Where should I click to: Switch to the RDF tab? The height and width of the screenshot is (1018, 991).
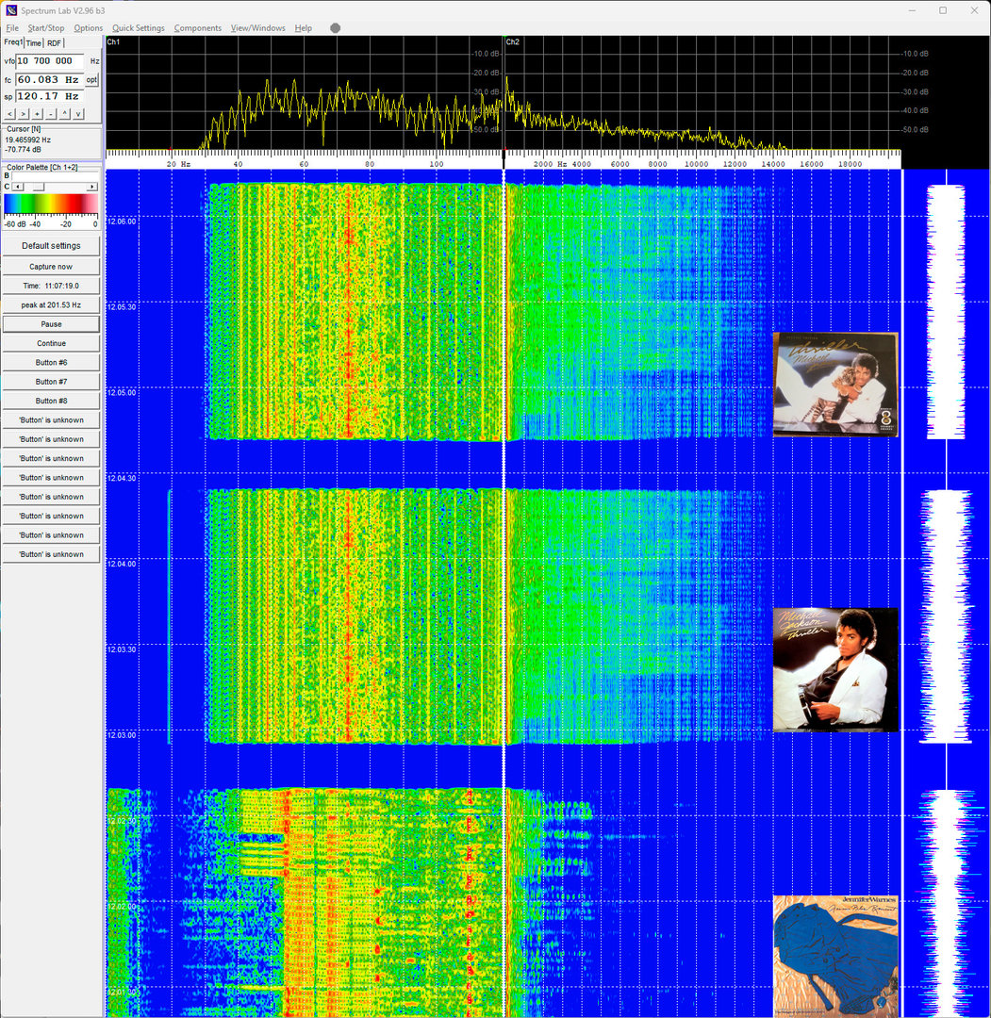click(55, 43)
